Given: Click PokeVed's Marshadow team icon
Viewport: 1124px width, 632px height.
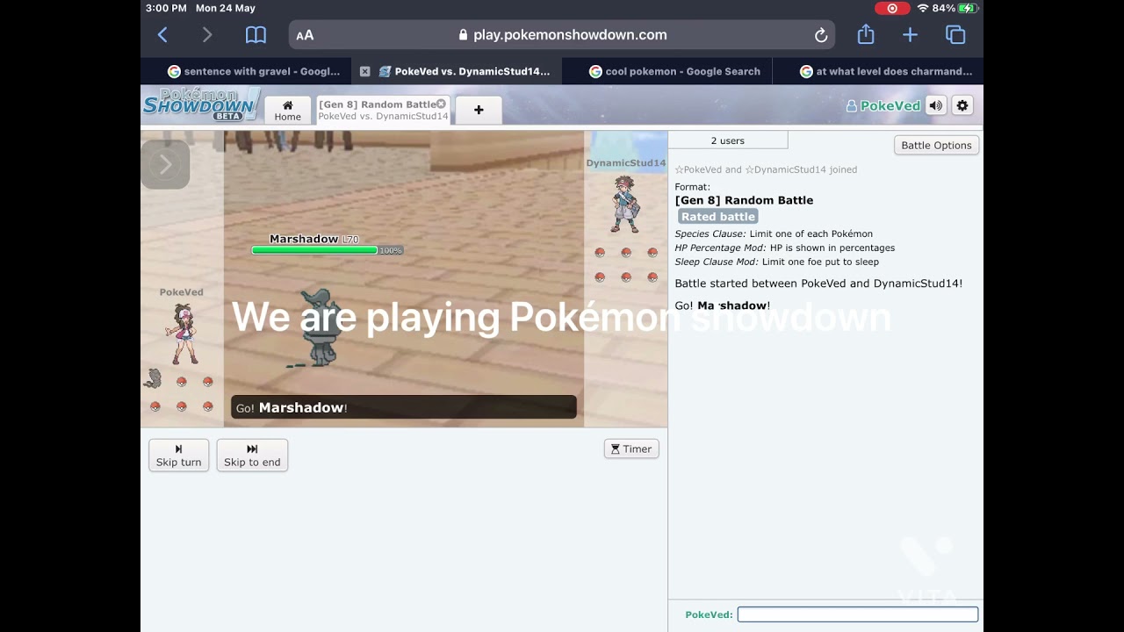Looking at the screenshot, I should 153,378.
